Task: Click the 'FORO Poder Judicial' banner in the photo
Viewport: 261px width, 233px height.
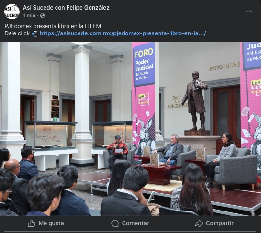Action: (x=144, y=65)
